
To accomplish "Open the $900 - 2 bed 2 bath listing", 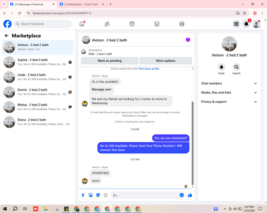I will coord(100,54).
